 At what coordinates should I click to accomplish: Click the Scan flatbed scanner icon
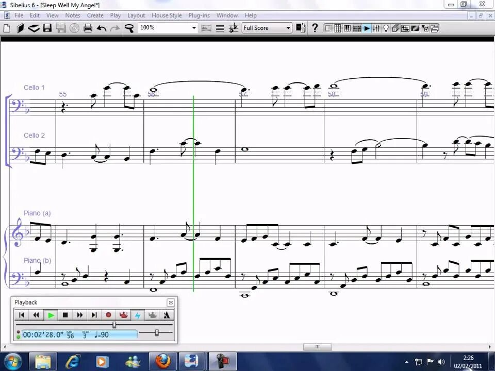click(34, 28)
